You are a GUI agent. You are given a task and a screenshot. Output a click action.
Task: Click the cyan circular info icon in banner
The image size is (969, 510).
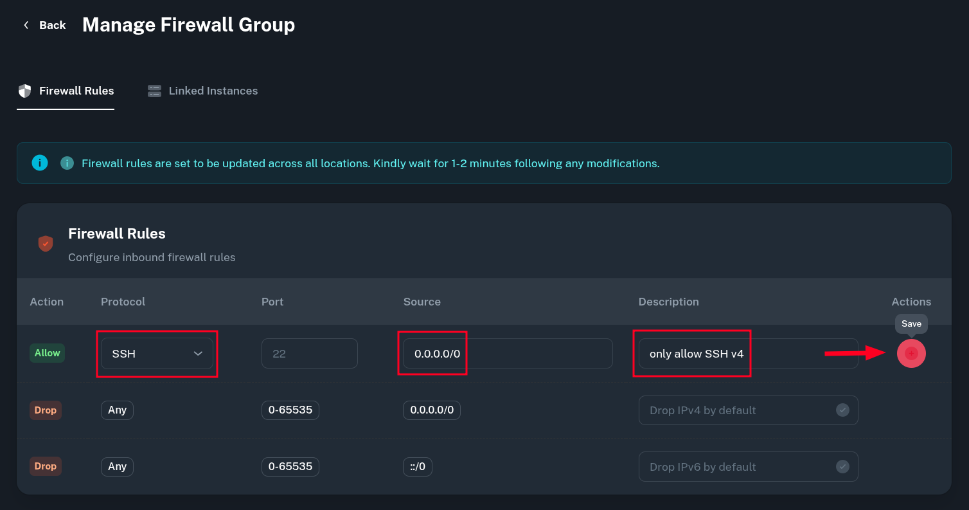[x=40, y=163]
